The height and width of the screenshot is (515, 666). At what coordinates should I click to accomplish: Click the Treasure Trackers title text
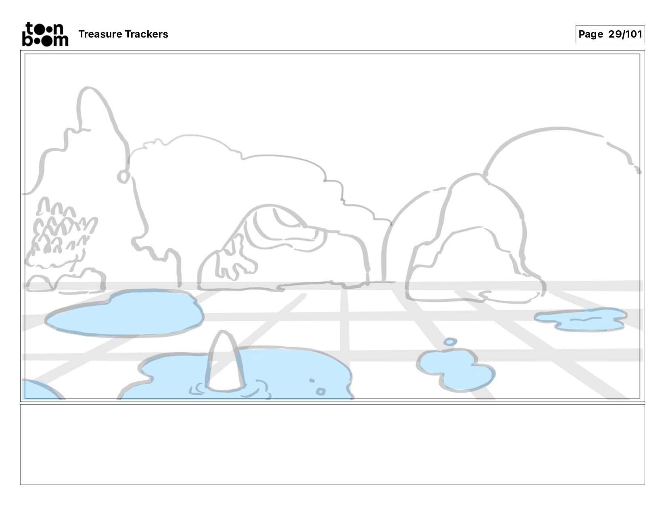tap(123, 34)
